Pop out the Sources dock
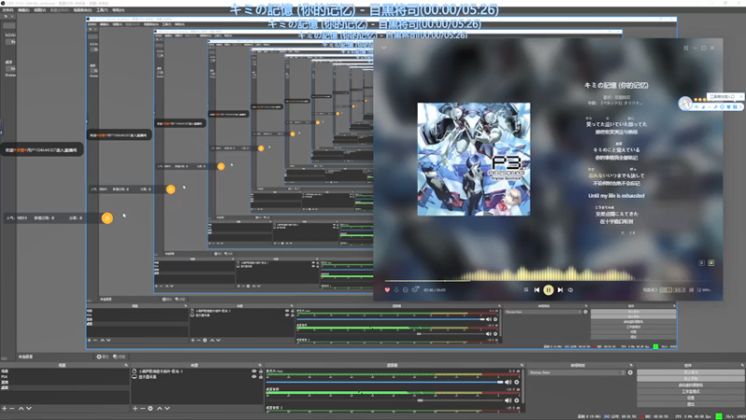746x420 pixels. tap(260, 365)
